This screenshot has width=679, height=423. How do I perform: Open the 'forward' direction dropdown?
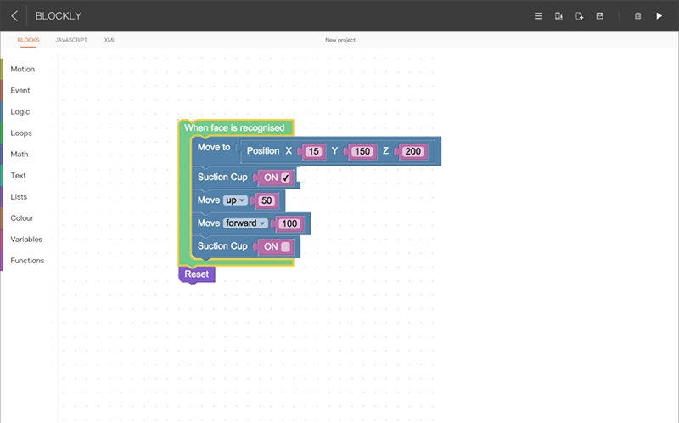(245, 223)
